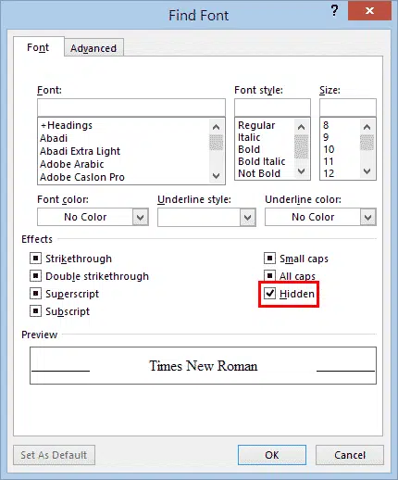Image resolution: width=398 pixels, height=480 pixels.
Task: Click the font style list scroll up arrow
Action: pyautogui.click(x=302, y=127)
